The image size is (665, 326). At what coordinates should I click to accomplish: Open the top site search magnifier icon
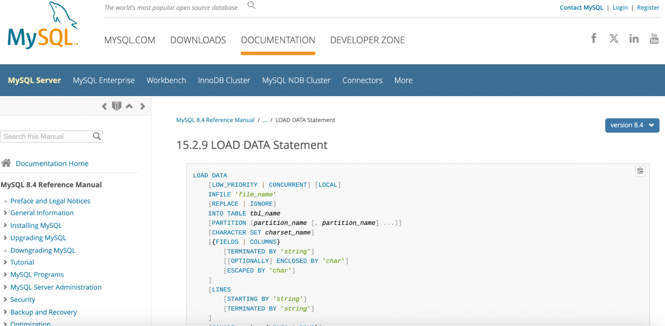point(251,5)
